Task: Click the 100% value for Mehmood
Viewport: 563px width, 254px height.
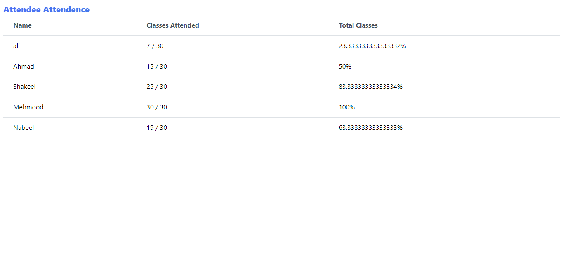Action: point(346,107)
